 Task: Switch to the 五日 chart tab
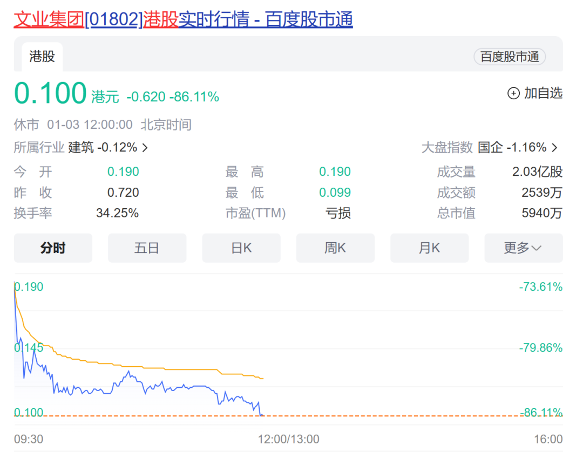147,248
